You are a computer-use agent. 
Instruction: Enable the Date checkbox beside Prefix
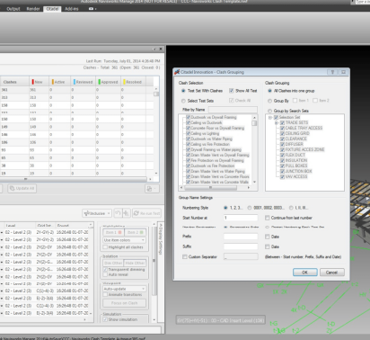click(268, 237)
